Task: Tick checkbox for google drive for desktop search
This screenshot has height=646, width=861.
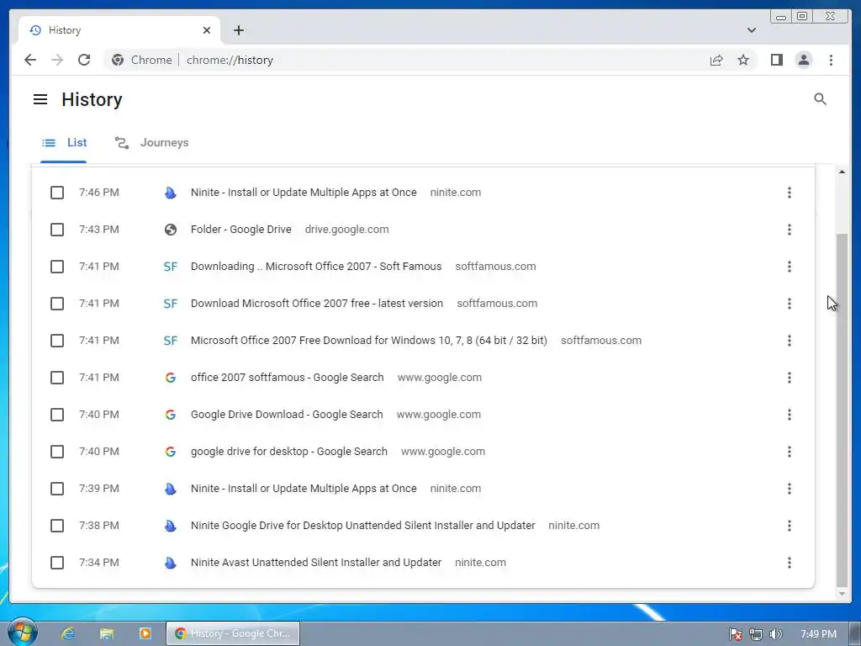Action: tap(57, 452)
